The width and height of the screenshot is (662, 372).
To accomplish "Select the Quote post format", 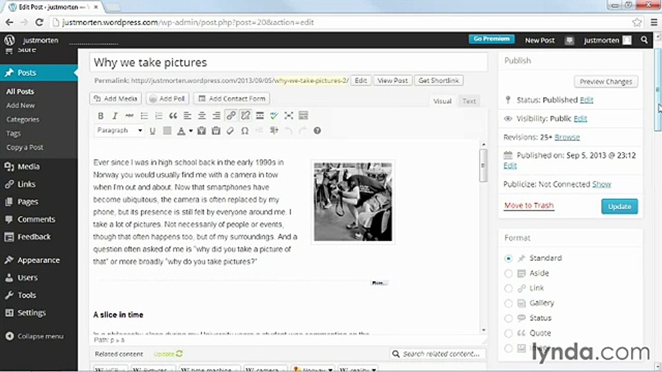I will point(508,333).
